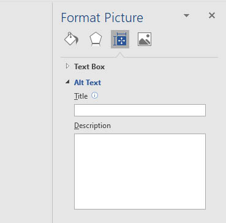The height and width of the screenshot is (223, 226).
Task: Open the Picture tab icon
Action: (145, 39)
